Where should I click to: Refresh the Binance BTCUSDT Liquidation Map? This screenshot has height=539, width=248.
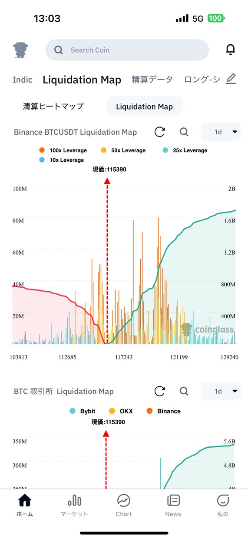(160, 132)
